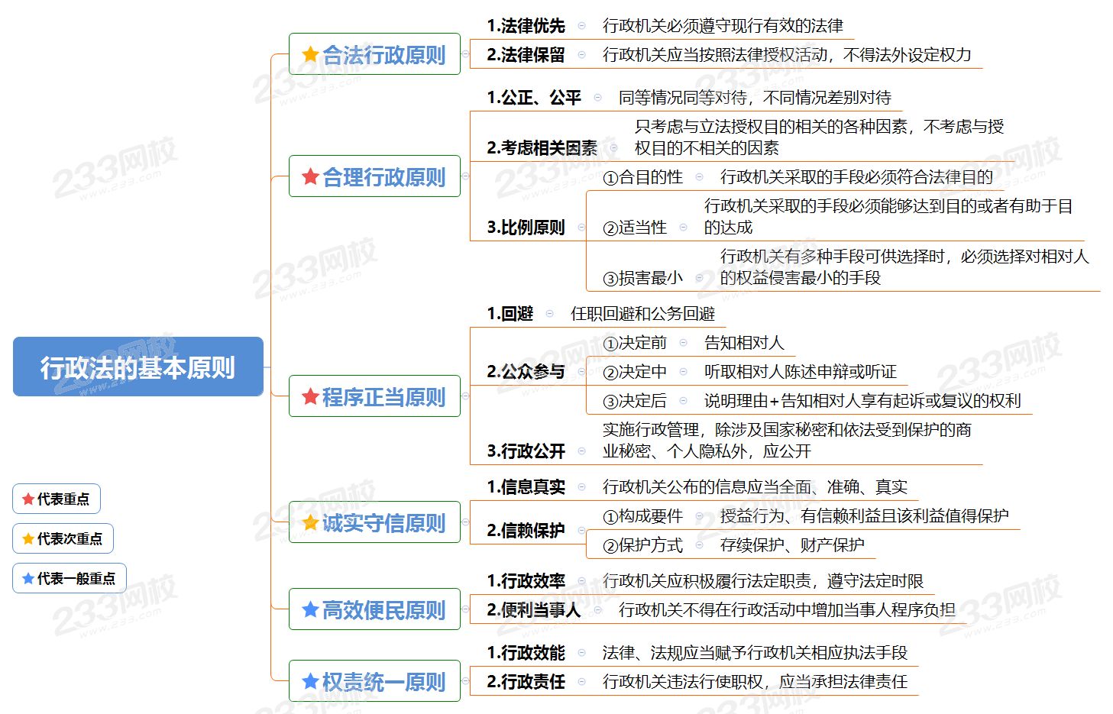This screenshot has width=1113, height=714.
Task: Select the 2.法律保留 topic
Action: [526, 55]
